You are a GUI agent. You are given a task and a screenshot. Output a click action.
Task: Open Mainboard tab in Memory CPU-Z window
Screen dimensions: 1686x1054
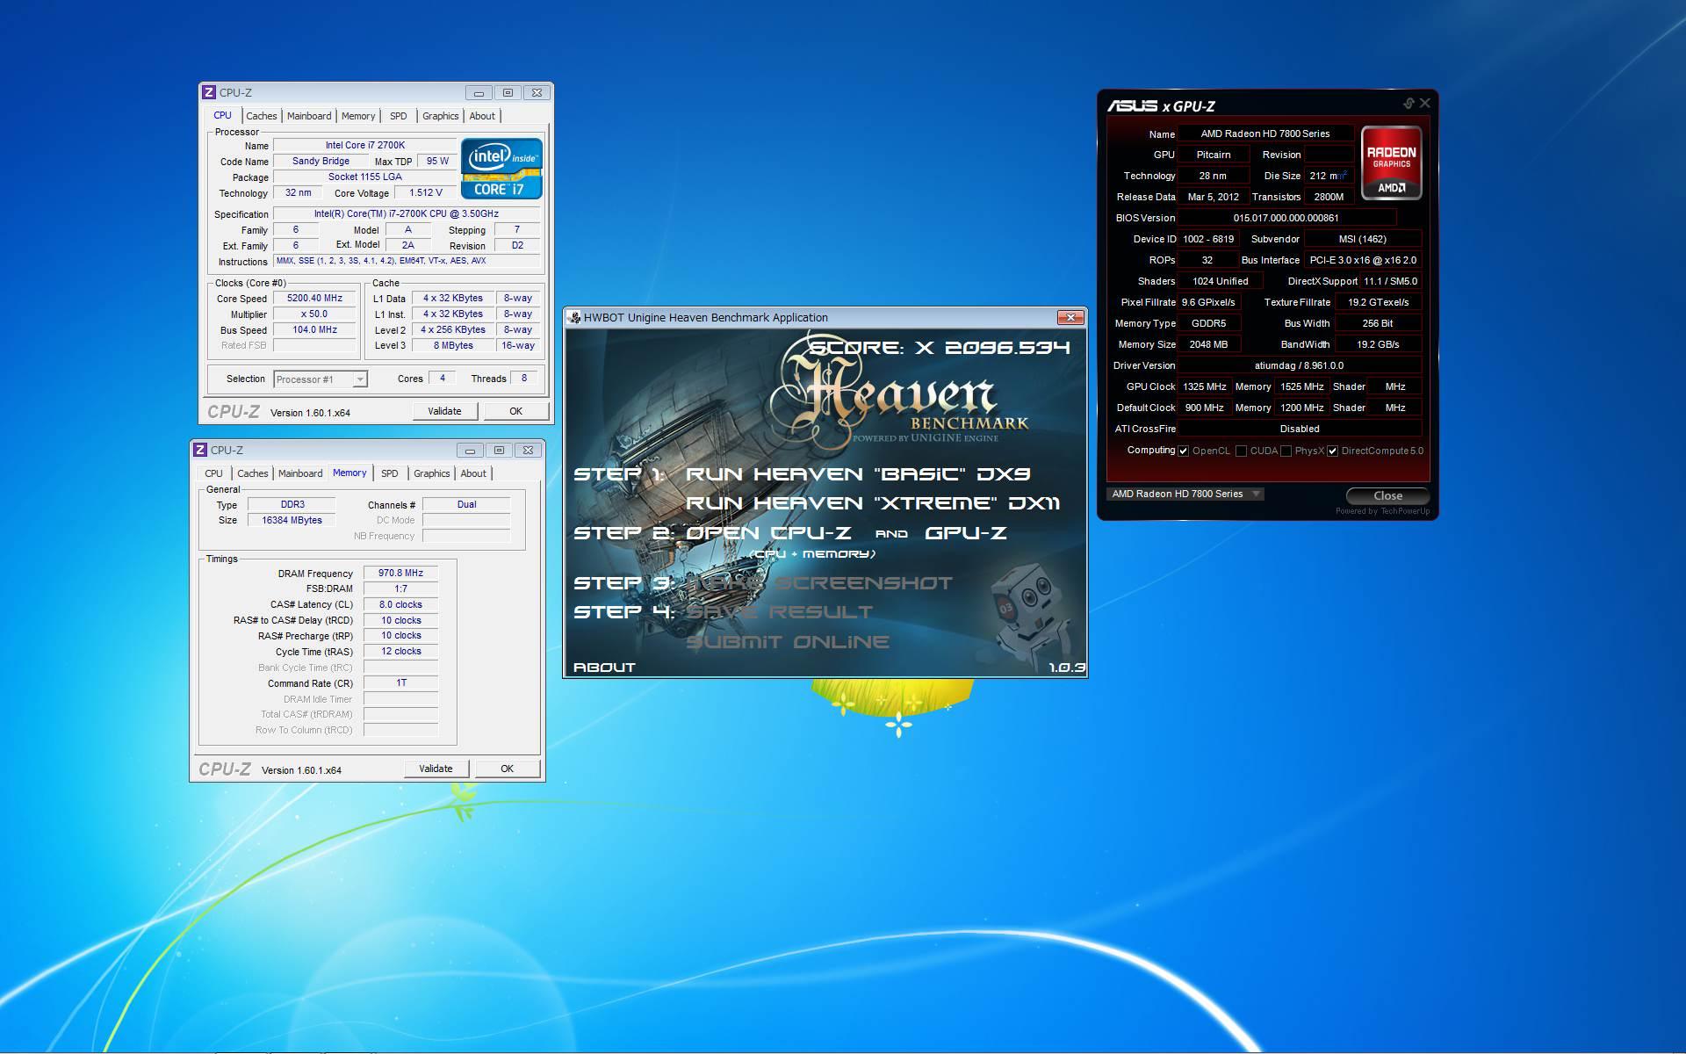(300, 473)
